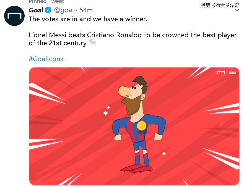The image size is (244, 187).
Task: Click the gold medal on the cartoon jersey
Action: pos(142,126)
